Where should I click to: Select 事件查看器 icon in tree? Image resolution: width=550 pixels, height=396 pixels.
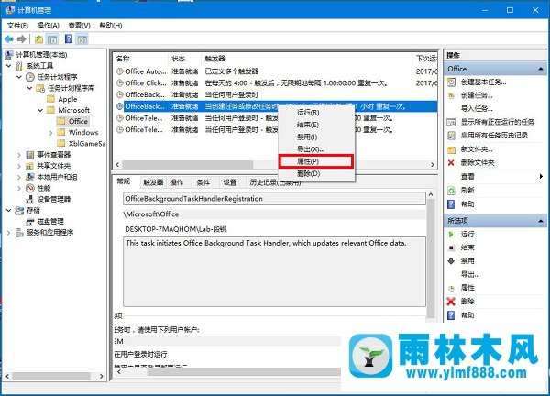coord(30,155)
